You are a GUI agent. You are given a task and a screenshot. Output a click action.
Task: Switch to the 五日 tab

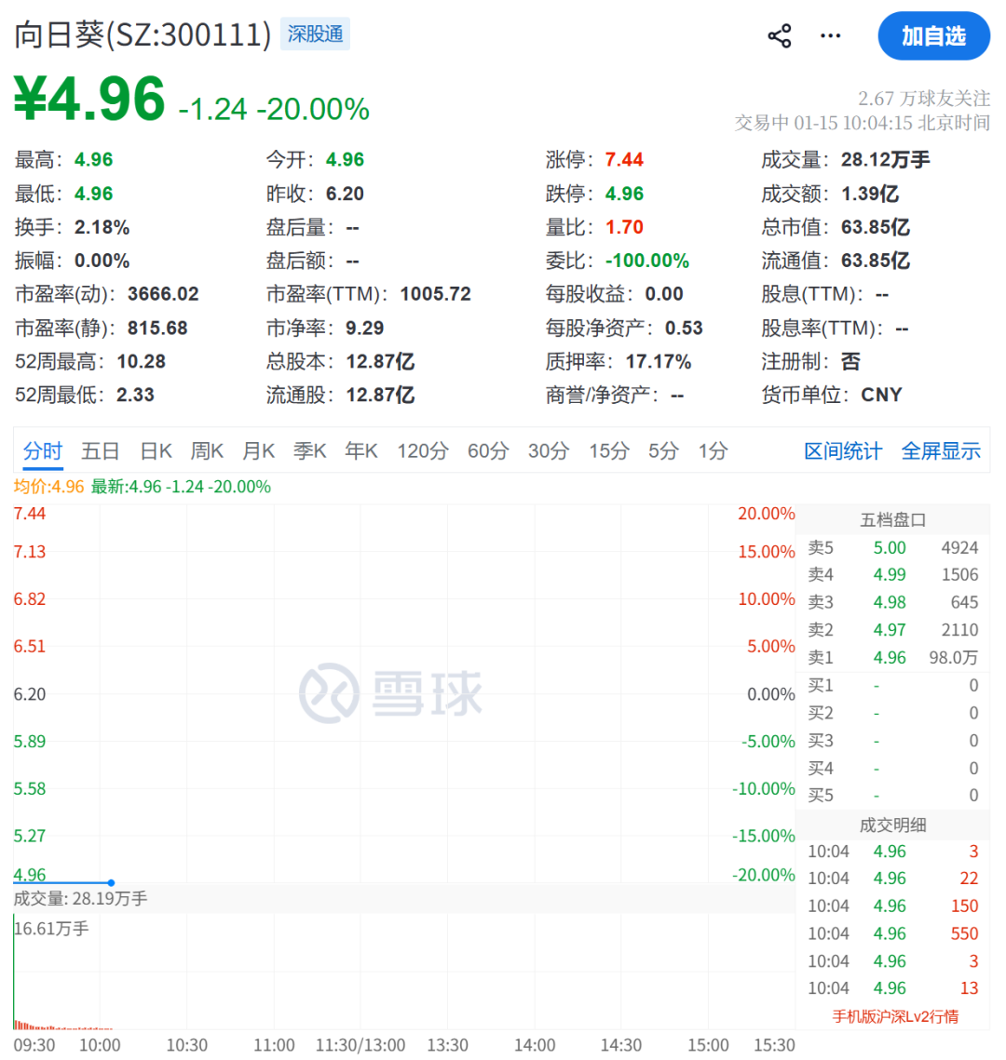click(x=100, y=450)
